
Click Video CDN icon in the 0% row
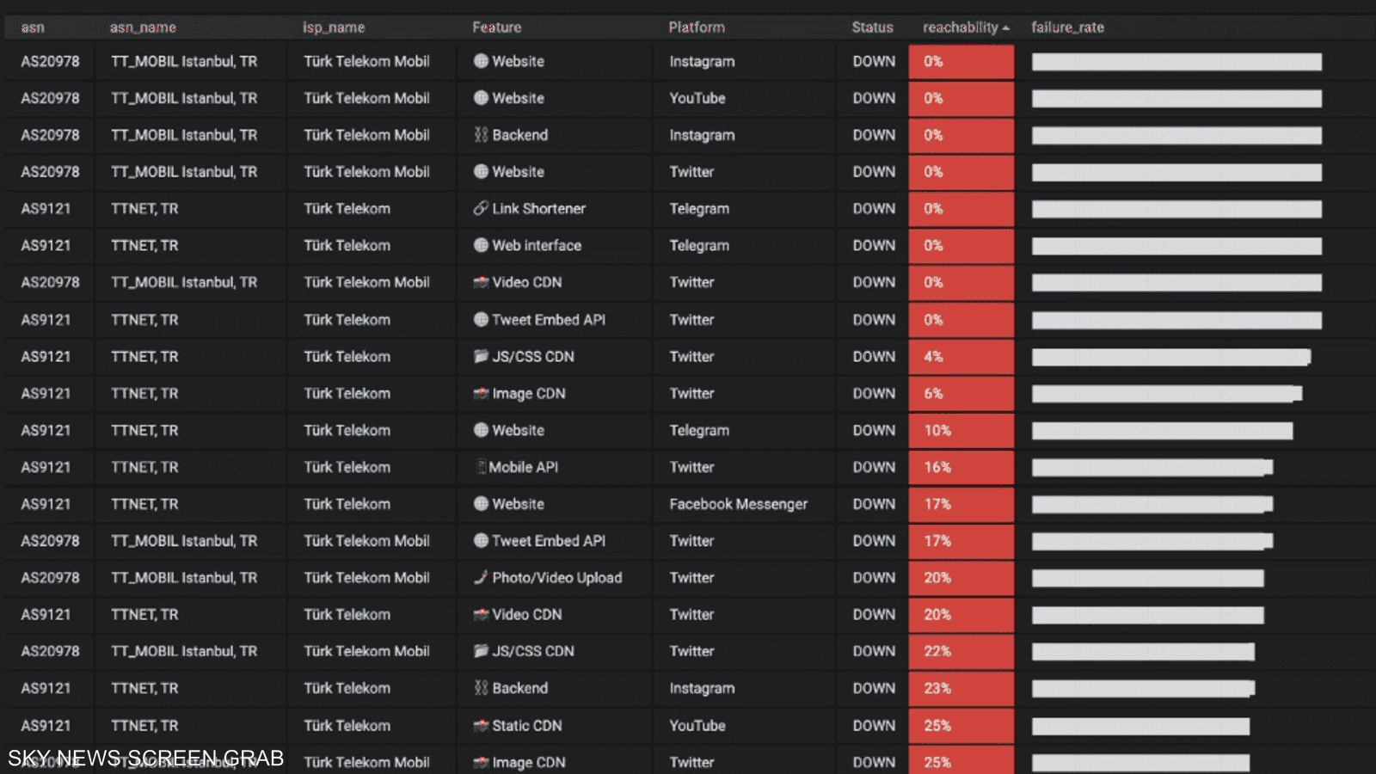(481, 282)
